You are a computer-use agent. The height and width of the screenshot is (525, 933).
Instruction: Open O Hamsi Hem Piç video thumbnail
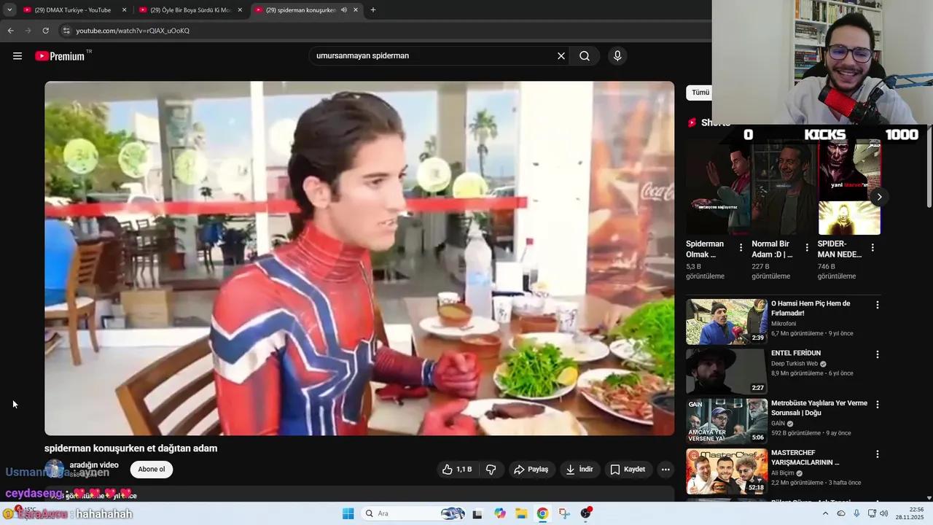[727, 322]
